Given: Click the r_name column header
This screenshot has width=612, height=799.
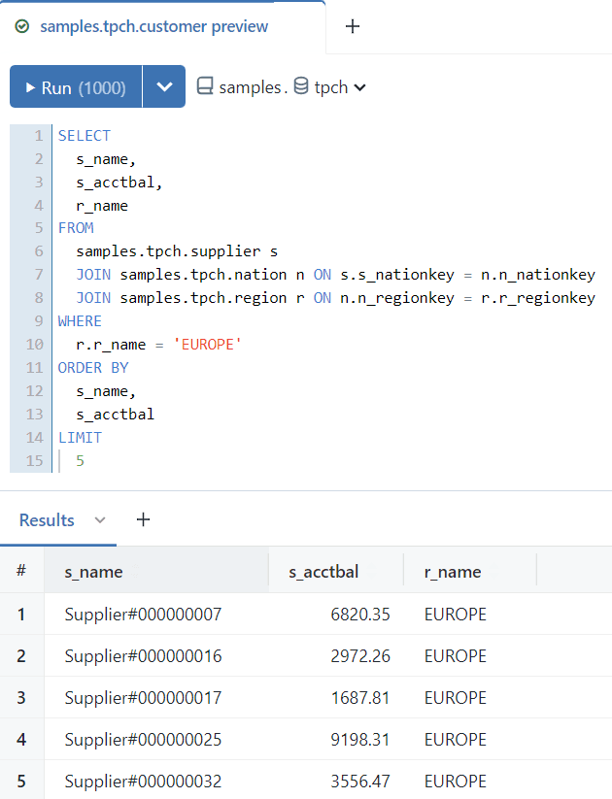Looking at the screenshot, I should click(x=453, y=572).
